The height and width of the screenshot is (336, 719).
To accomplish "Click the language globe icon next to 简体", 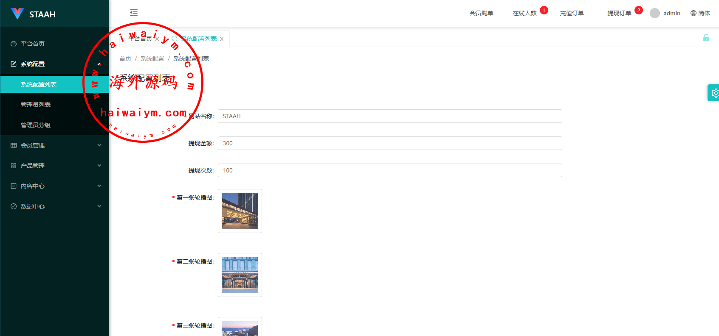I will point(694,13).
